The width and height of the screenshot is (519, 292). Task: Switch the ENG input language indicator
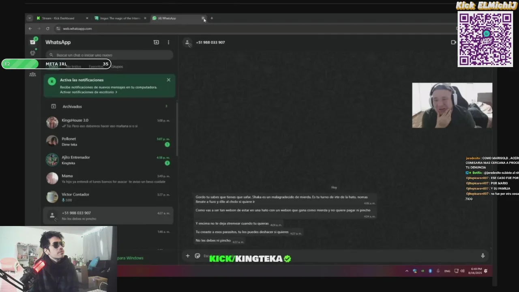447,271
